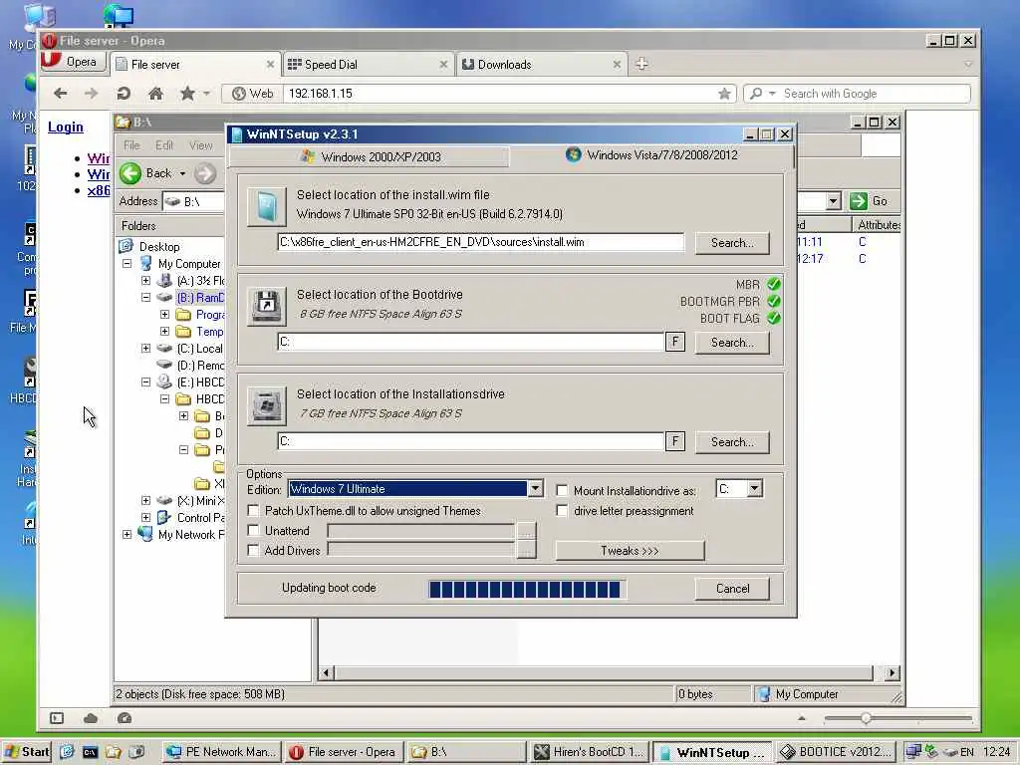Open the Edit menu in B:\ Explorer
Screen dimensions: 1020x765
pos(164,145)
